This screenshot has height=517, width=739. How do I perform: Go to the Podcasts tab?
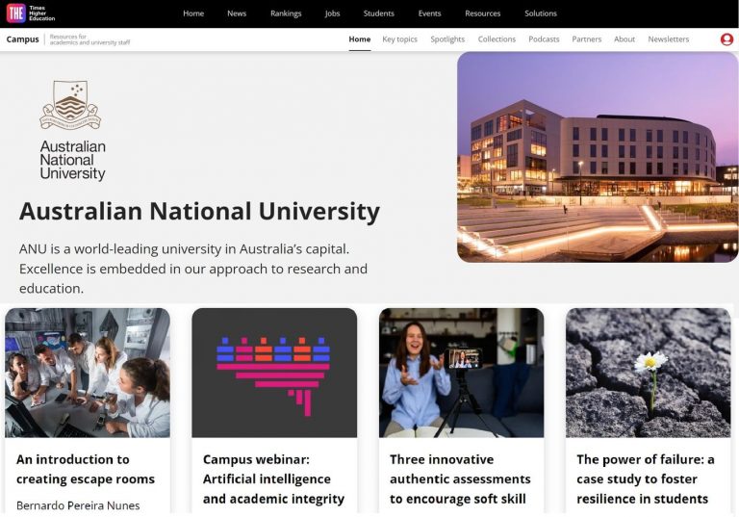544,39
